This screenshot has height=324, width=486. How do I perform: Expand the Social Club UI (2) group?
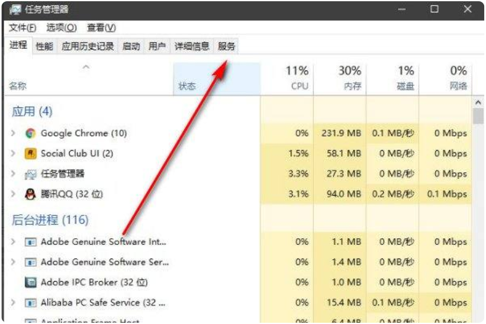(x=13, y=153)
